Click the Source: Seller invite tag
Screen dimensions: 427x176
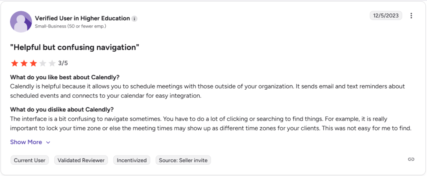pyautogui.click(x=183, y=160)
